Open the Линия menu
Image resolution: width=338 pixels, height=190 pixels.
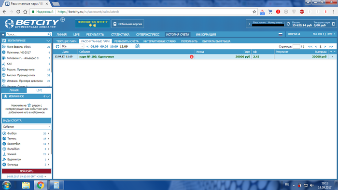click(61, 34)
